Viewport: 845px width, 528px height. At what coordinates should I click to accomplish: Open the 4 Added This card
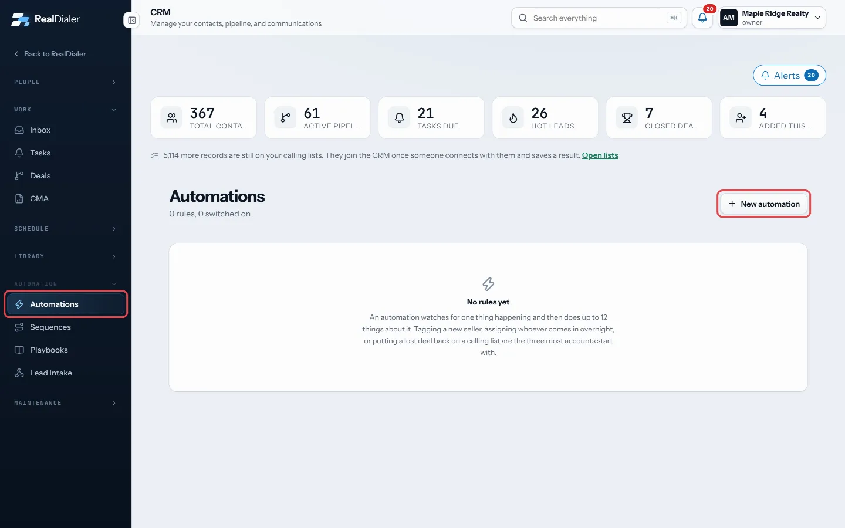pos(773,118)
